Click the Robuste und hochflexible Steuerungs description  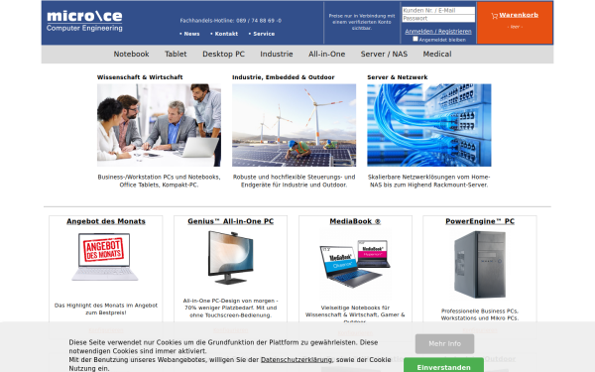(x=295, y=181)
